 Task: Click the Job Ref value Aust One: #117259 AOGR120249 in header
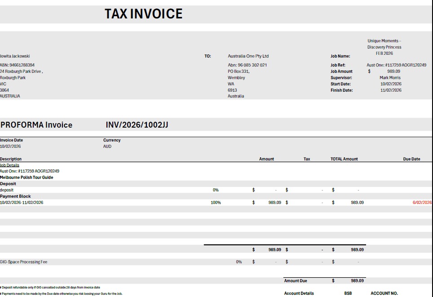(x=396, y=65)
